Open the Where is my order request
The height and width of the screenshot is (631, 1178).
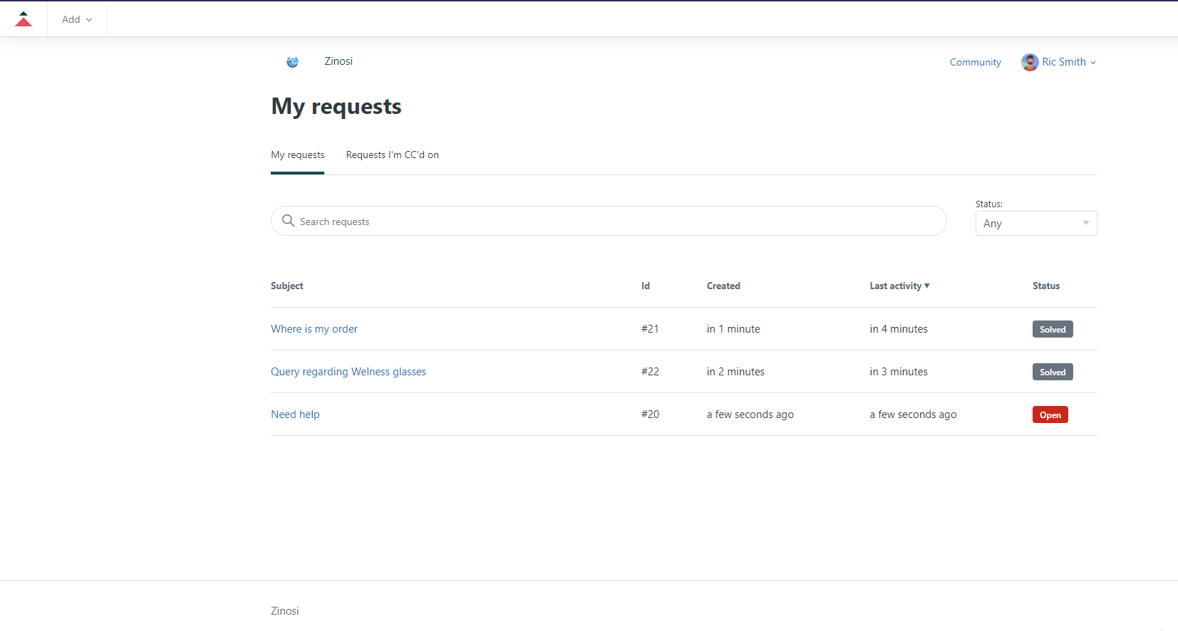314,329
